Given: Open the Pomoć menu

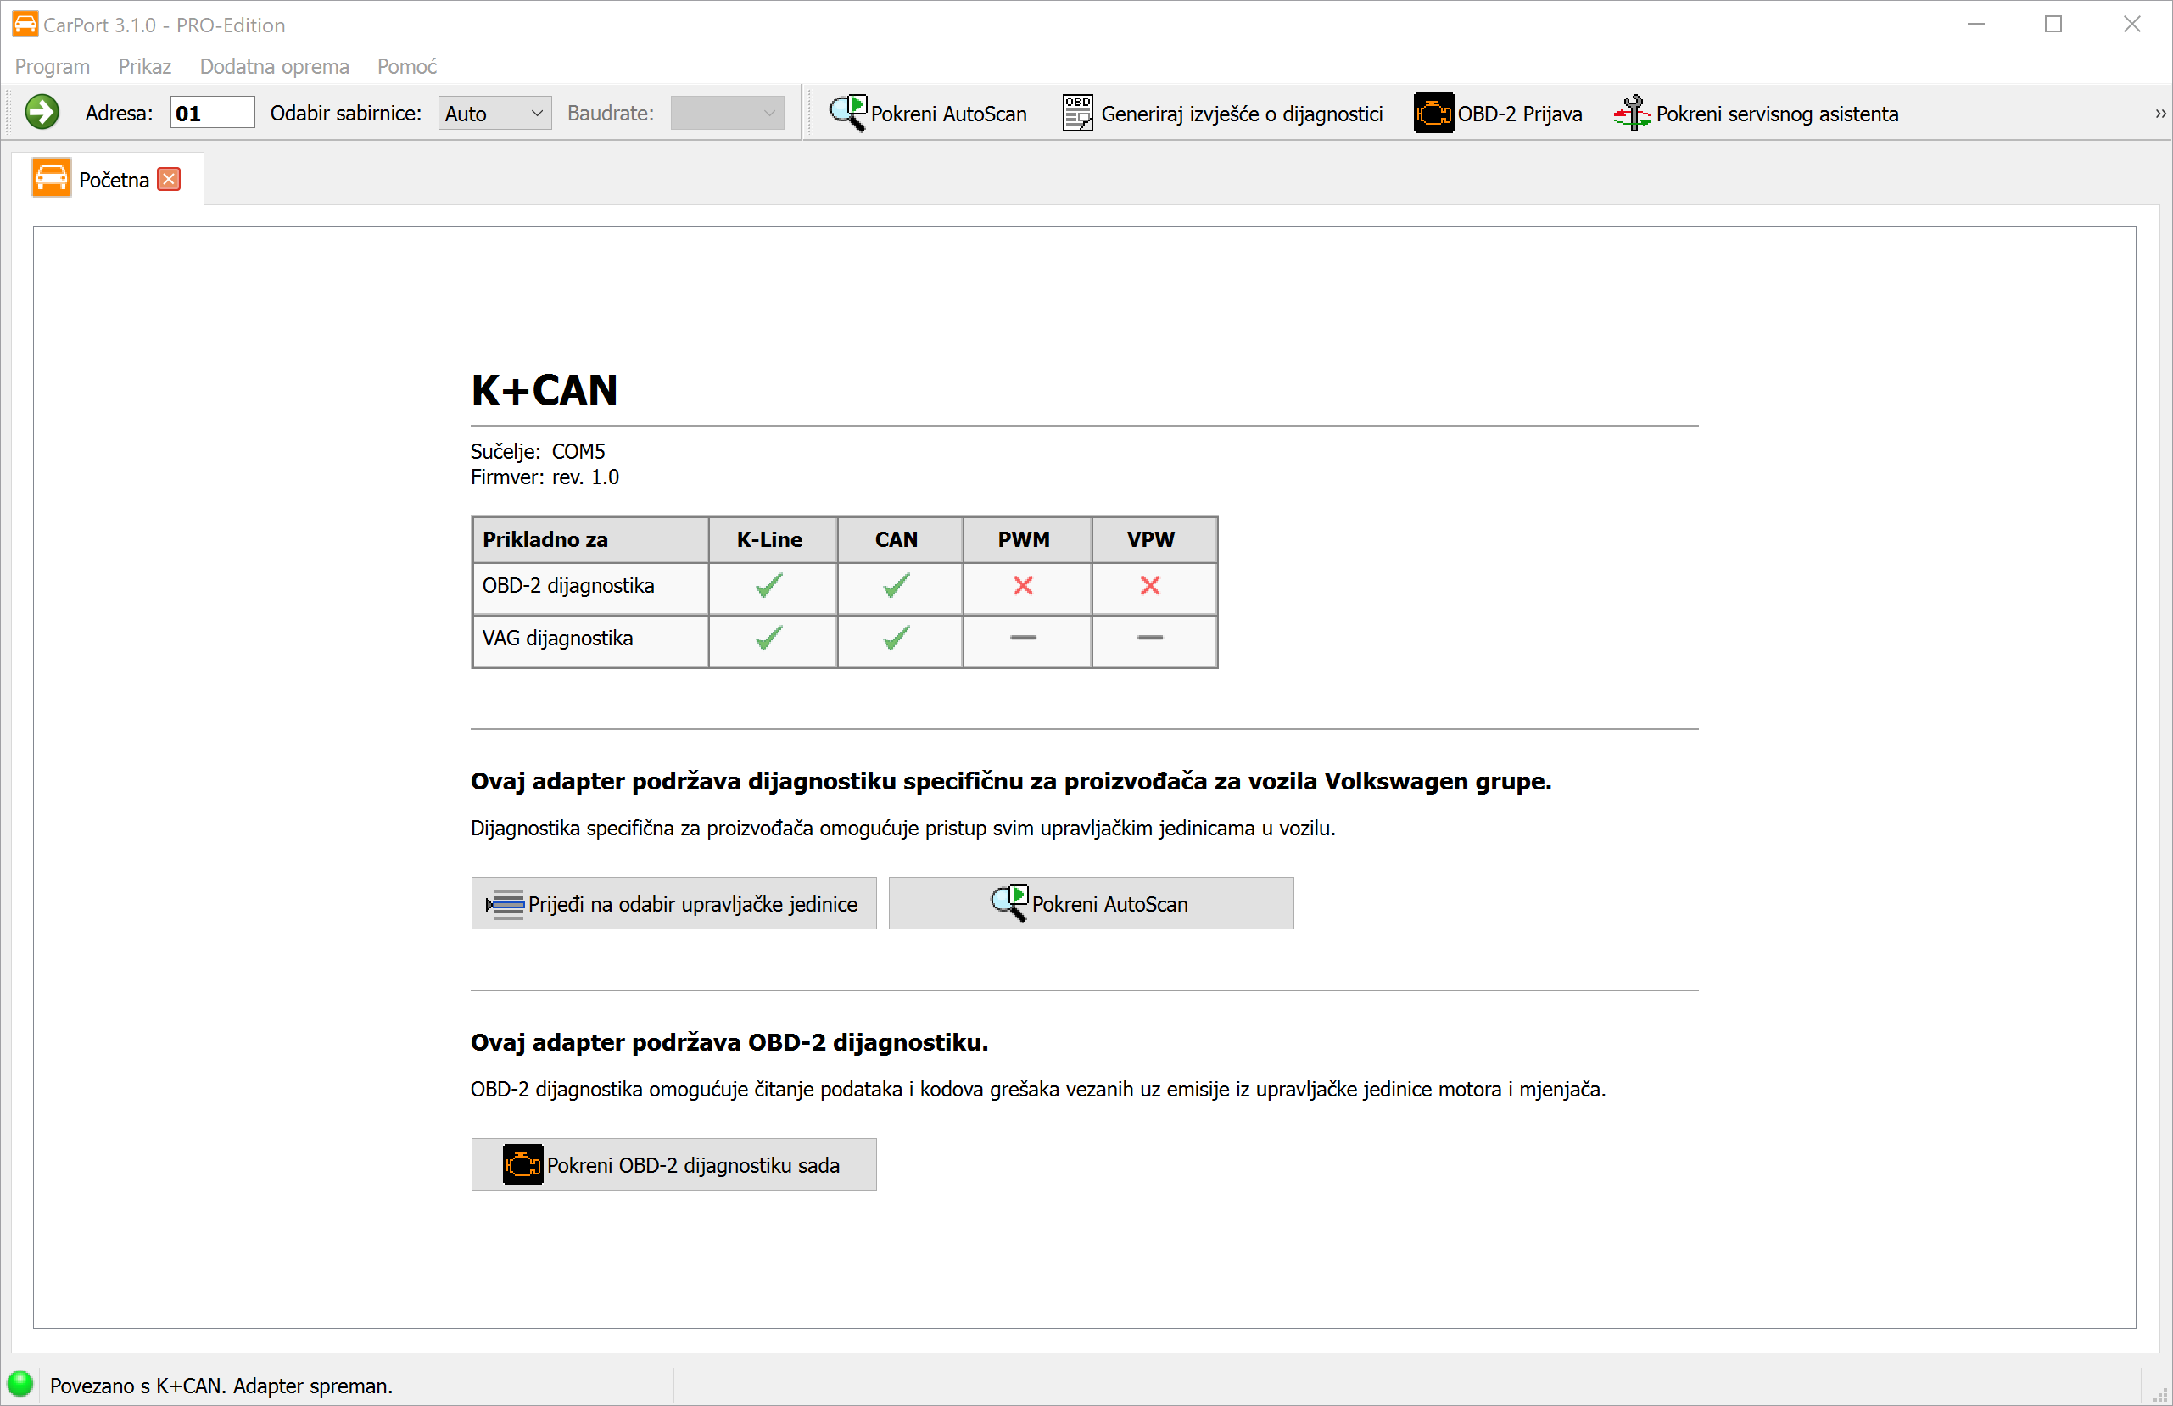Looking at the screenshot, I should pos(406,66).
